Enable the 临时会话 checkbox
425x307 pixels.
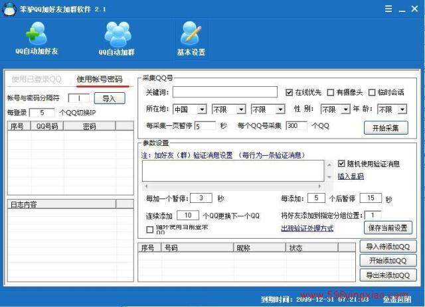(x=372, y=93)
